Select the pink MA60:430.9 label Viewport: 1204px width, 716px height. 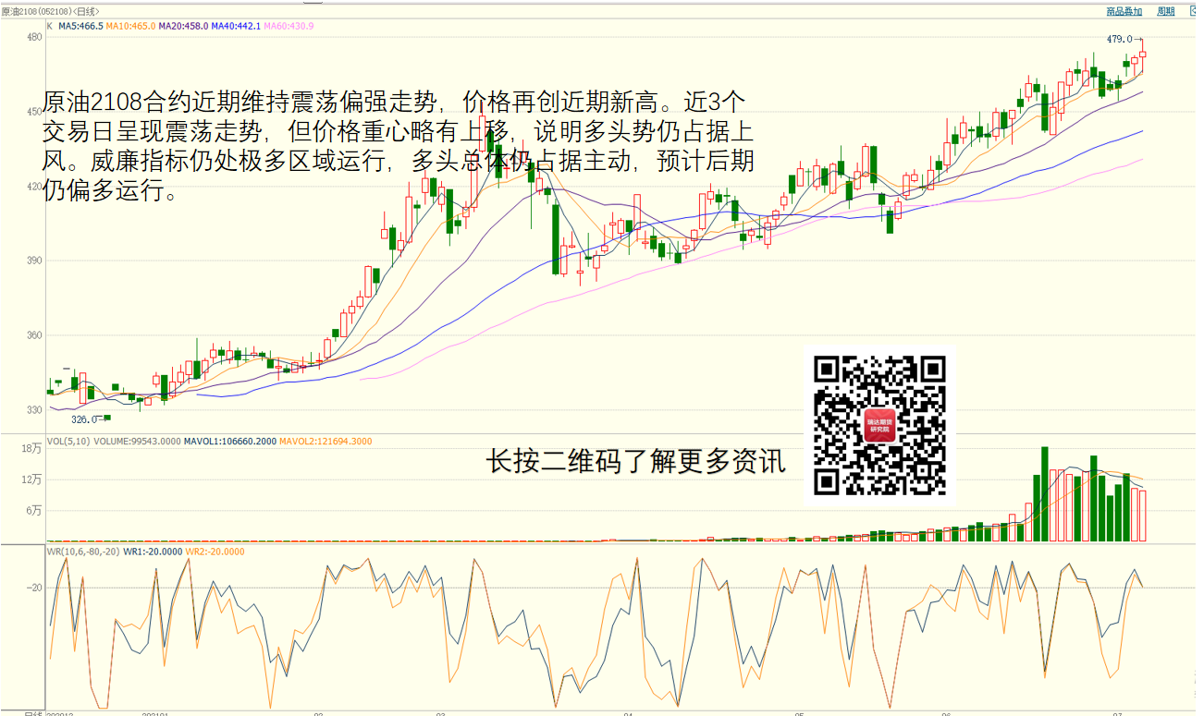click(x=289, y=27)
